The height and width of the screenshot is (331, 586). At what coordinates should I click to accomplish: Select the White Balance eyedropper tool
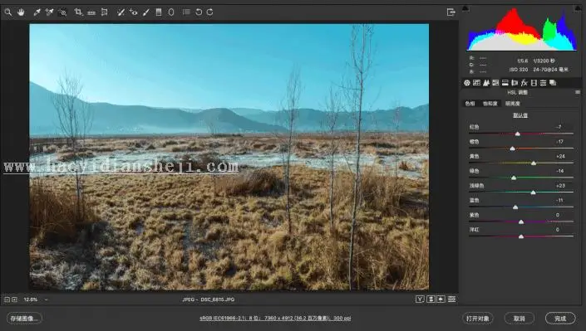[37, 12]
